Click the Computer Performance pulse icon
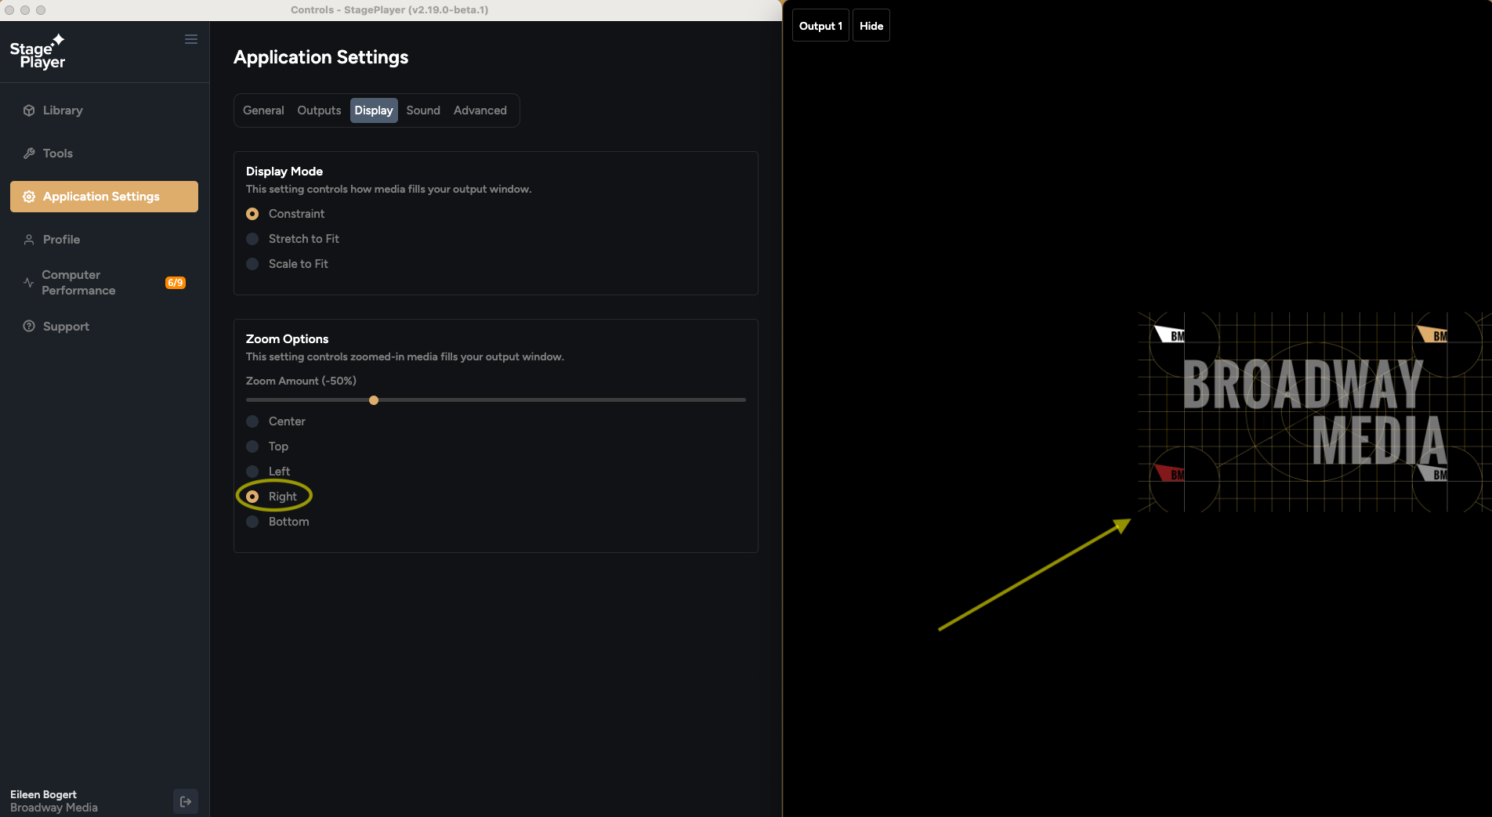Image resolution: width=1492 pixels, height=817 pixels. coord(29,283)
